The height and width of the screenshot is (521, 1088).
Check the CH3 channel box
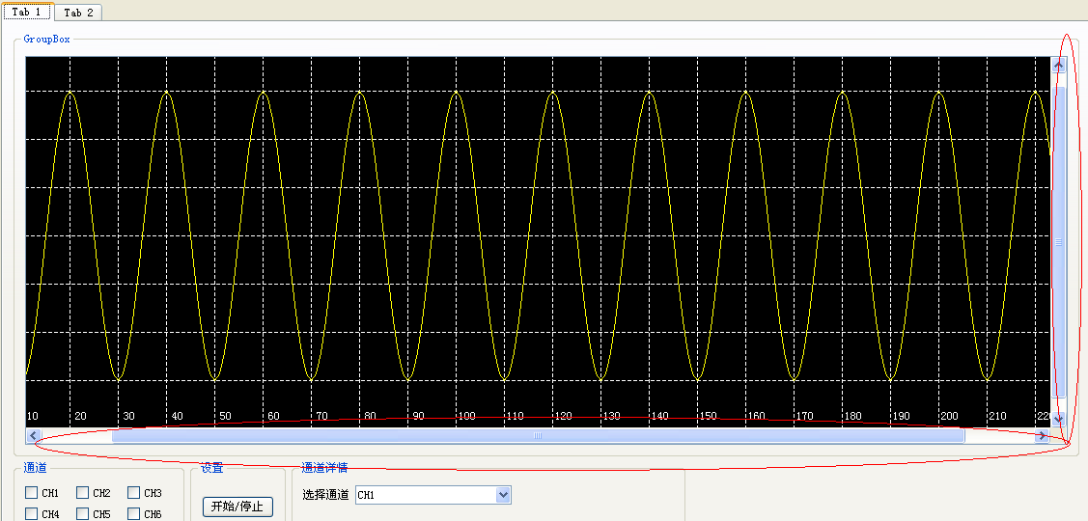point(134,493)
